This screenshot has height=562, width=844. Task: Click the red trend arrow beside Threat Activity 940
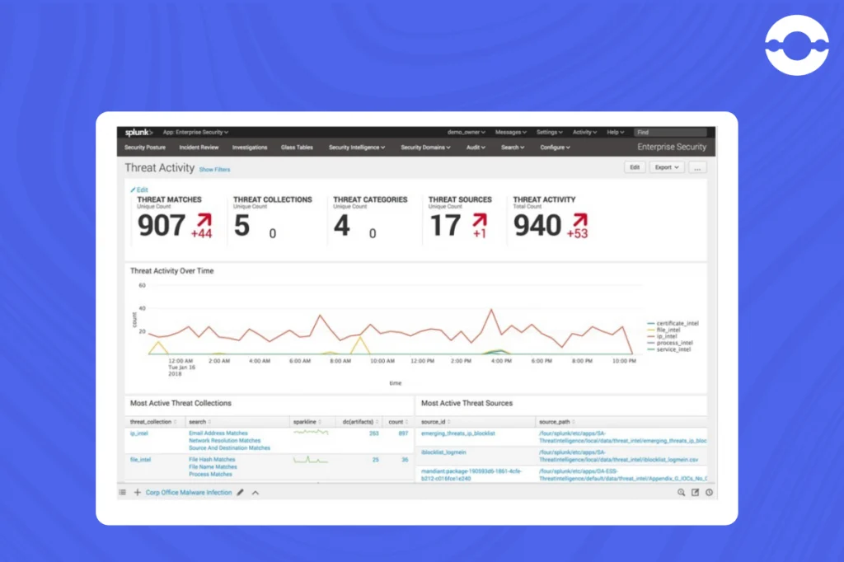579,220
